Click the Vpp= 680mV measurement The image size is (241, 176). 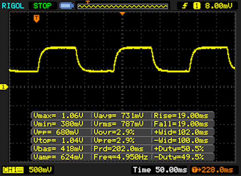(x=56, y=132)
